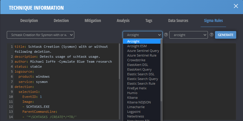Select Elastic Search DSL option

point(142,74)
